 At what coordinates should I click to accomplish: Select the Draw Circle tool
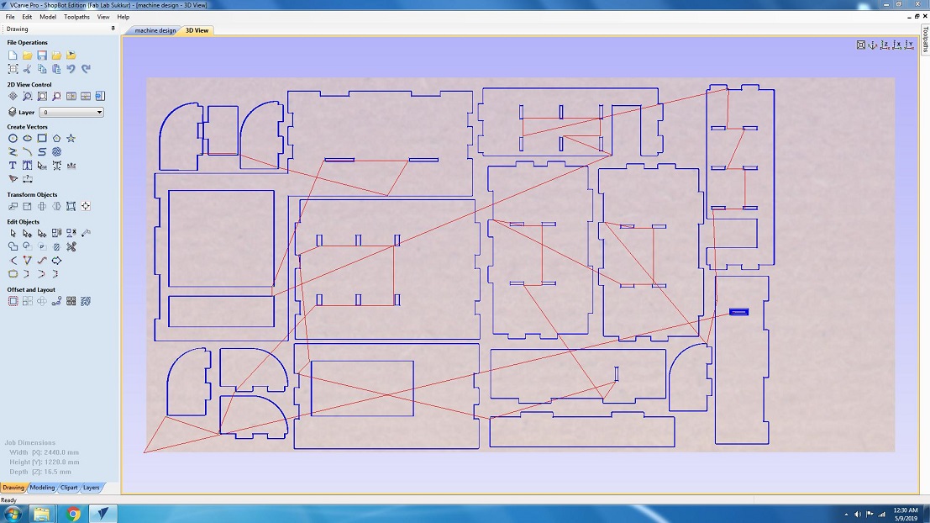[13, 139]
